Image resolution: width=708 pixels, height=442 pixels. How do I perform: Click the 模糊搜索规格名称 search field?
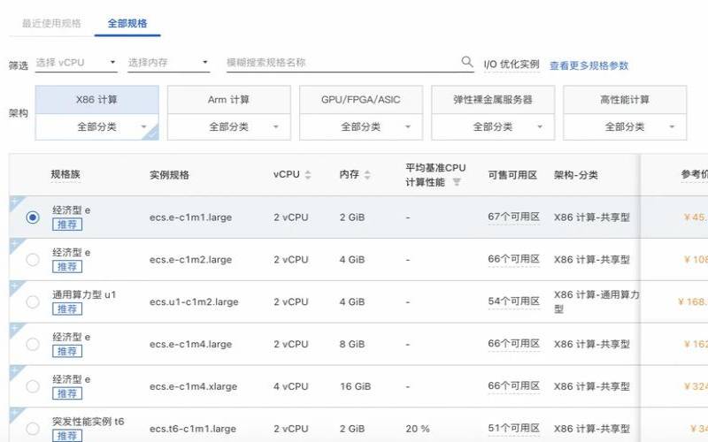[341, 63]
